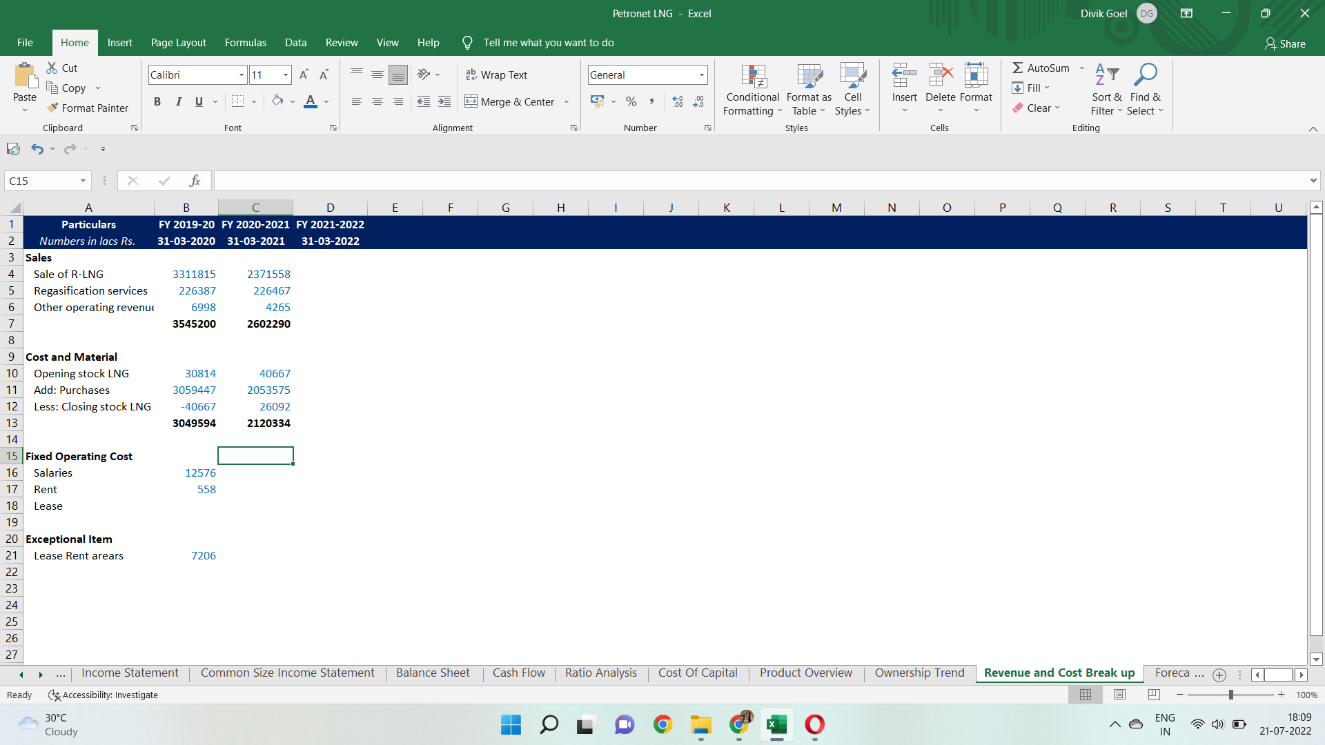The width and height of the screenshot is (1325, 745).
Task: Expand the Merge & Center dropdown arrow
Action: tap(567, 101)
